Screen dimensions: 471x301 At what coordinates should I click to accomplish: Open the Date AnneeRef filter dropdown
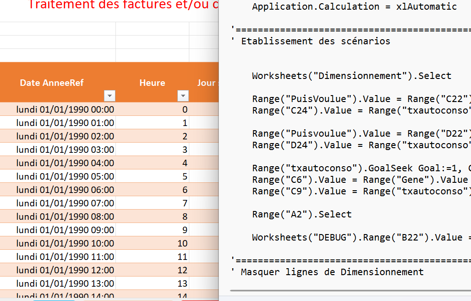[x=109, y=96]
